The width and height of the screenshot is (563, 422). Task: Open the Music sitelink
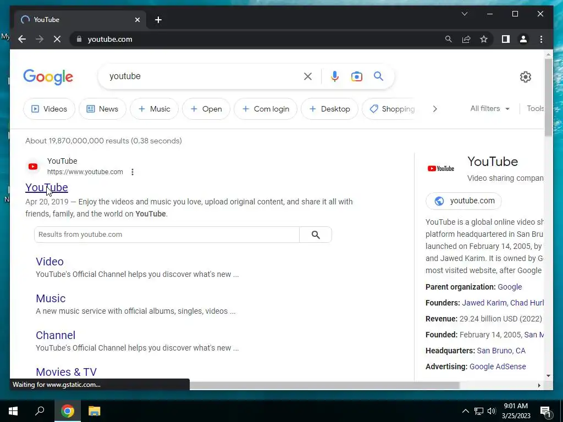coord(51,298)
